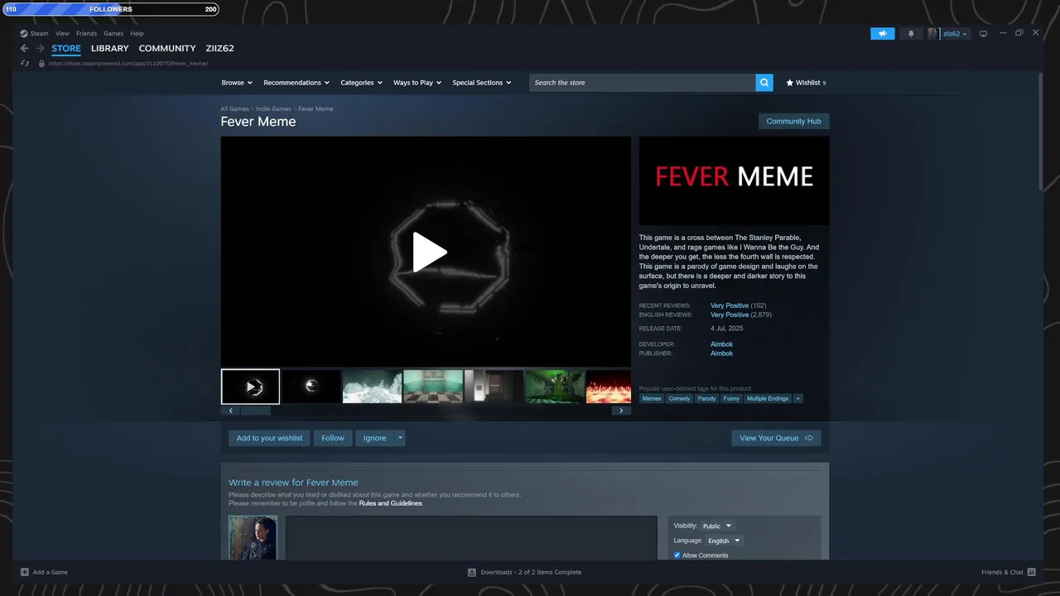Change Visibility dropdown set to Public

(717, 526)
